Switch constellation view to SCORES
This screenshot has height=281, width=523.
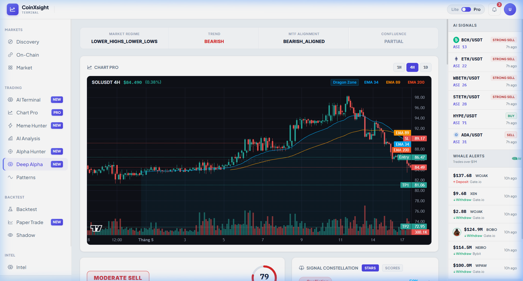pyautogui.click(x=393, y=268)
